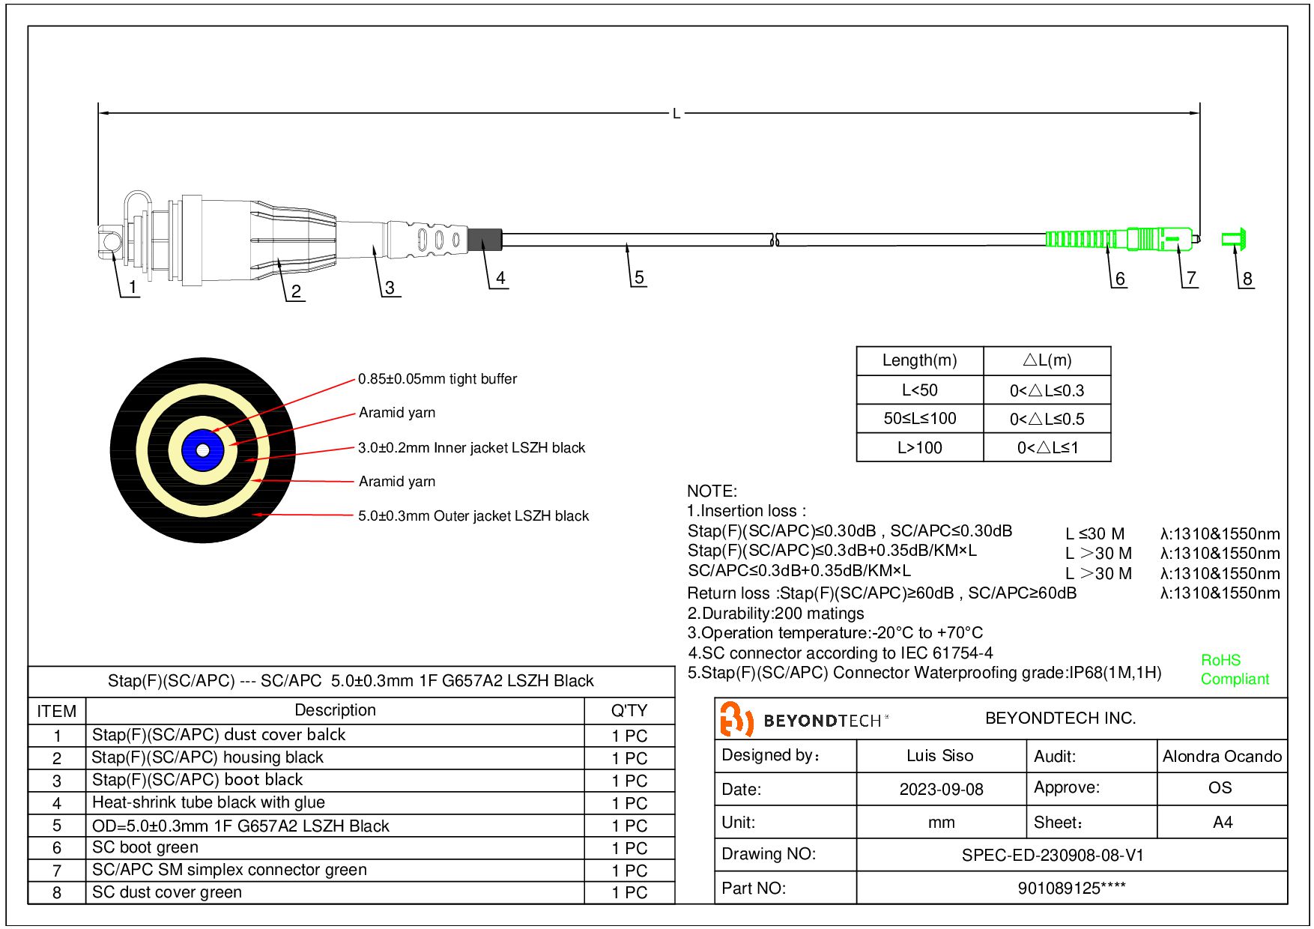This screenshot has width=1314, height=929.
Task: Click the 'SC connector according to IEC 61754-4' note
Action: point(841,653)
